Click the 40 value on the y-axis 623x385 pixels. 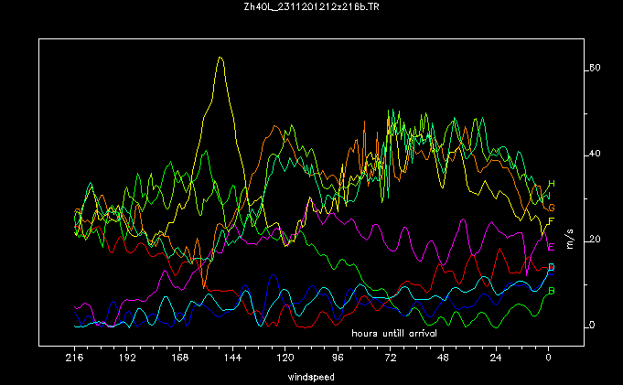tap(595, 154)
